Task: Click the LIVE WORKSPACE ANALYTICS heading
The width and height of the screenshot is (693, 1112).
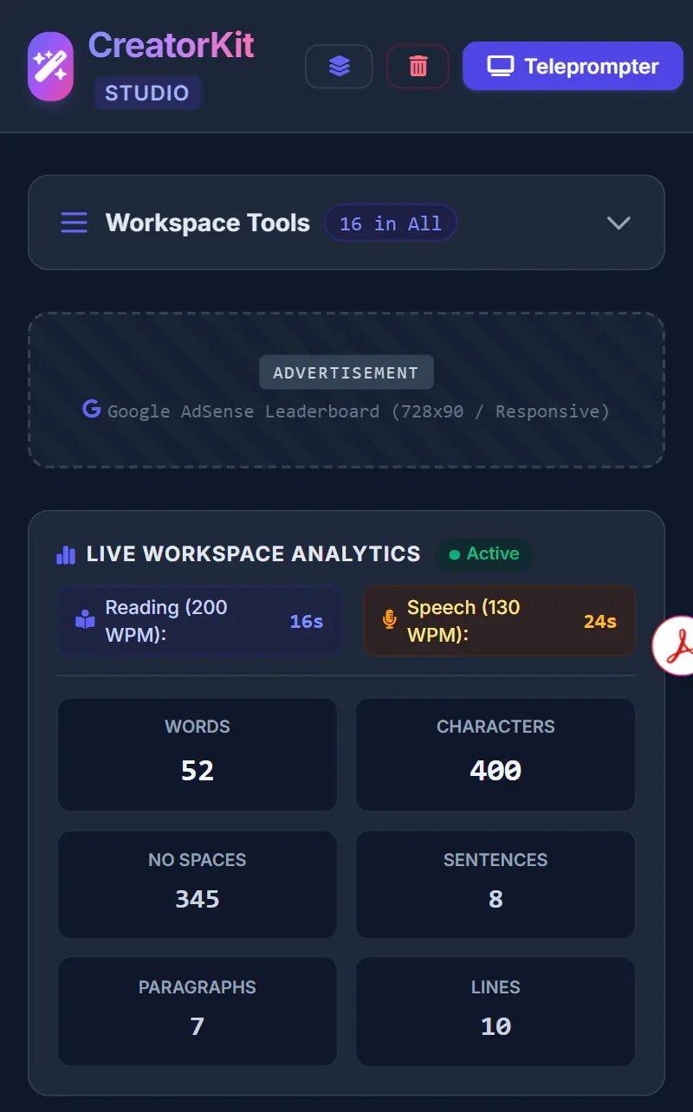Action: (254, 554)
